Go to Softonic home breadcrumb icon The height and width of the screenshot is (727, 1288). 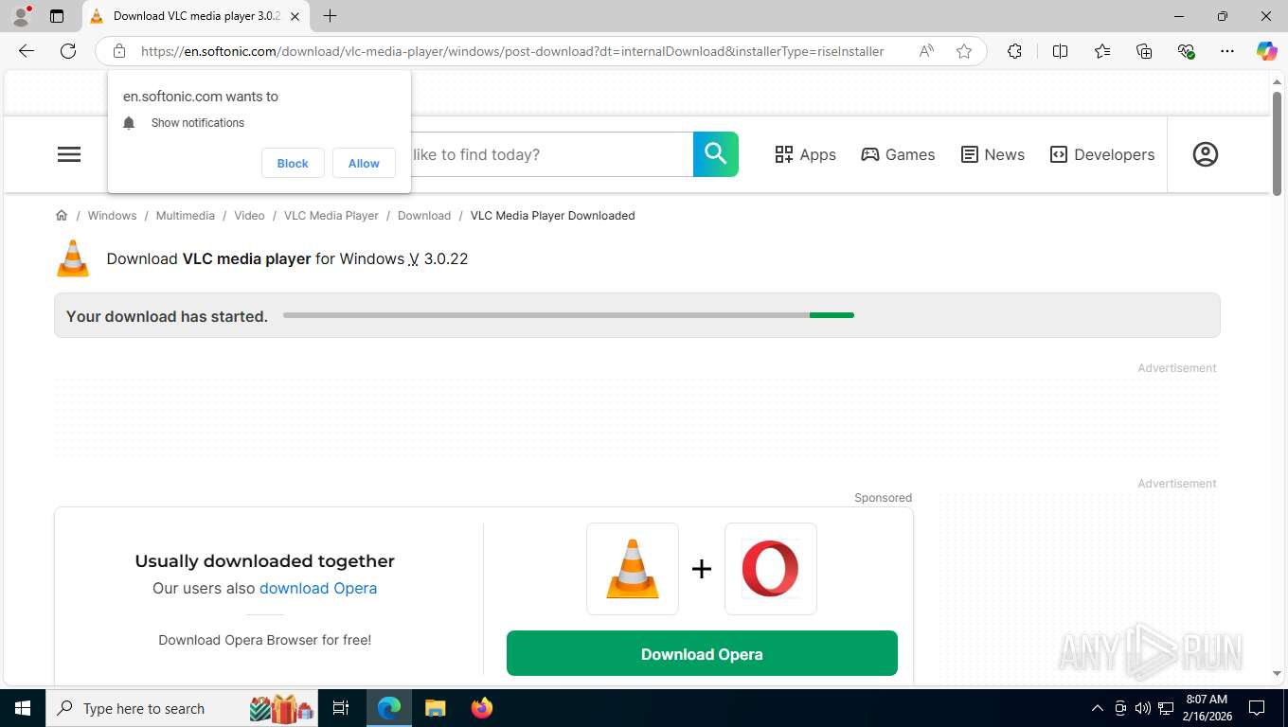click(x=62, y=216)
